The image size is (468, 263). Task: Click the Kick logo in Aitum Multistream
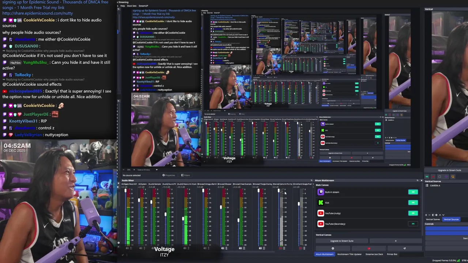[x=321, y=202]
